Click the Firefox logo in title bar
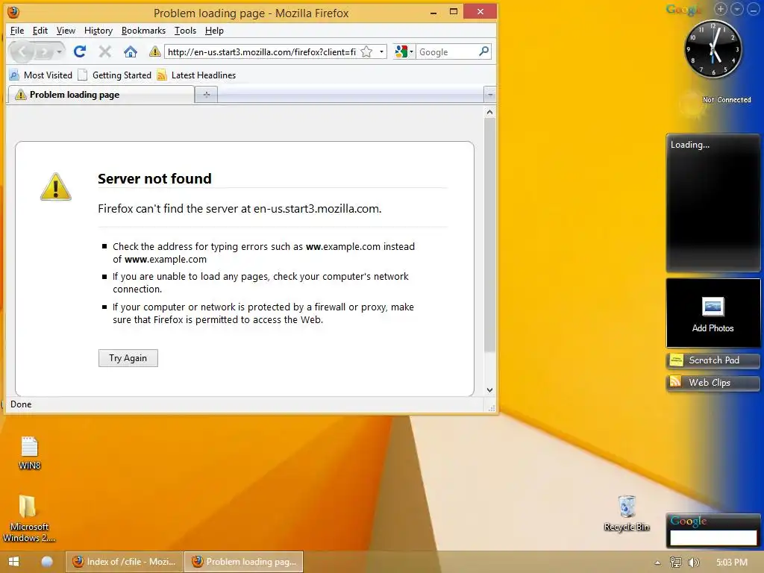 pos(13,12)
